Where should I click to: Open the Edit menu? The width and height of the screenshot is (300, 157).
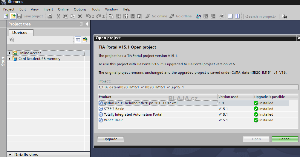click(23, 9)
